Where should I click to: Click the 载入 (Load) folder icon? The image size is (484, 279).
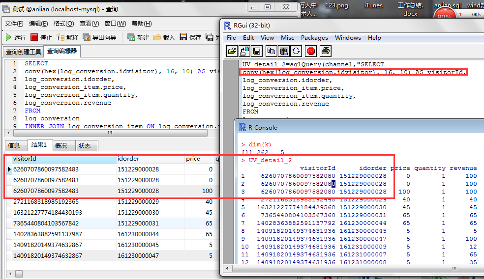164,37
